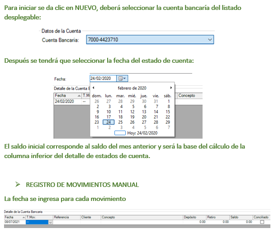This screenshot has width=274, height=233.
Task: Click the T.Mov. header in lower grid
Action: [39, 217]
